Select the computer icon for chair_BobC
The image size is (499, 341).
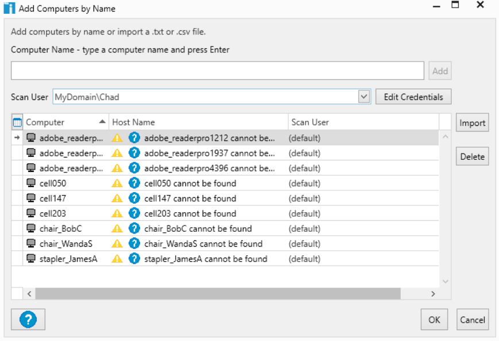pos(31,228)
